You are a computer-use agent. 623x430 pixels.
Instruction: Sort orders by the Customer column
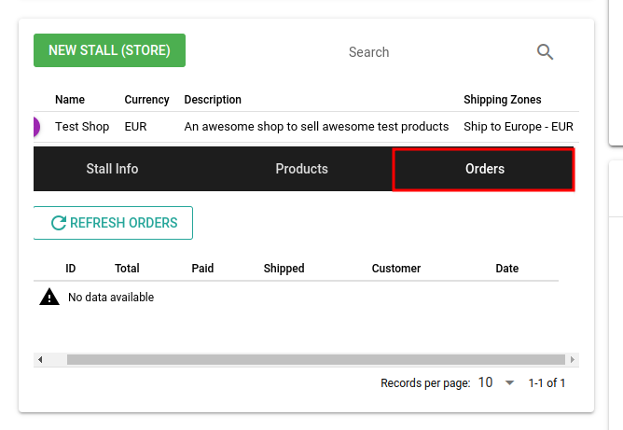396,269
